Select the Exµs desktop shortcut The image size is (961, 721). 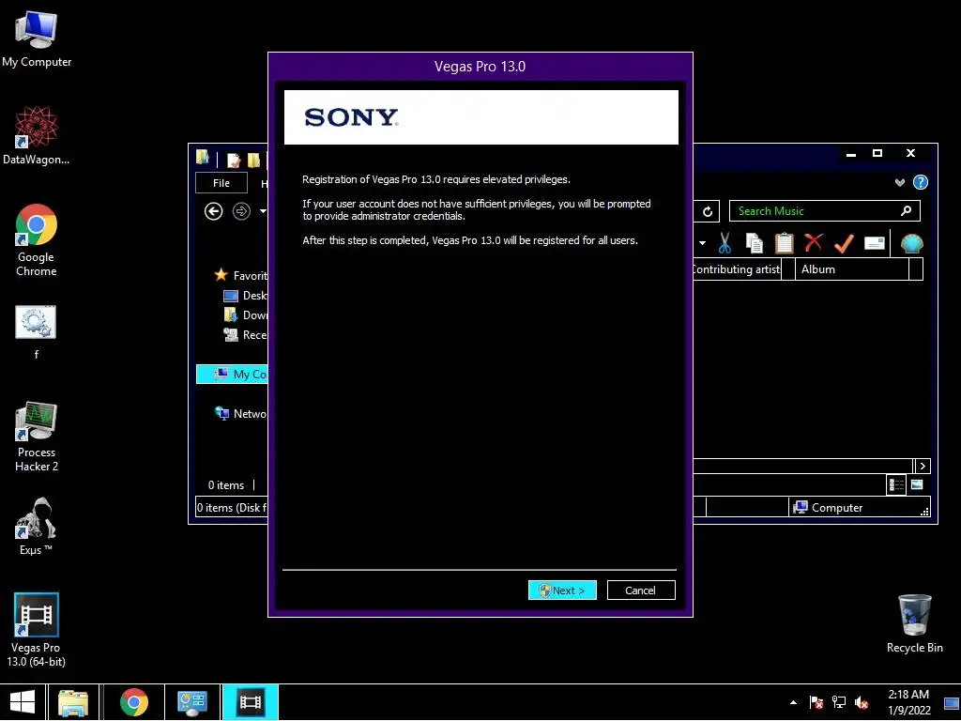coord(37,527)
